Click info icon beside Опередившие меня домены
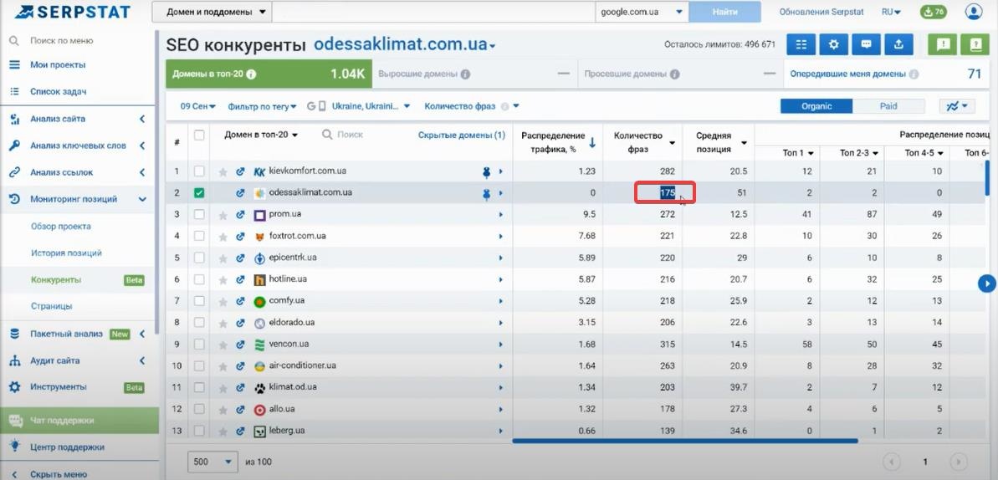This screenshot has height=480, width=998. (914, 74)
